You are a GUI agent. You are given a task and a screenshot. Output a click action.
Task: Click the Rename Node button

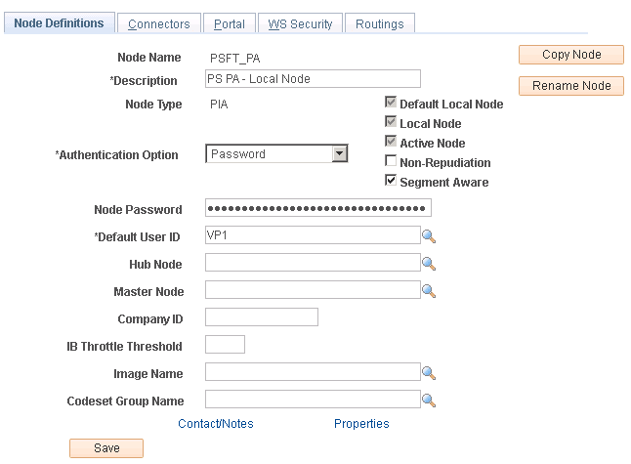click(x=571, y=86)
